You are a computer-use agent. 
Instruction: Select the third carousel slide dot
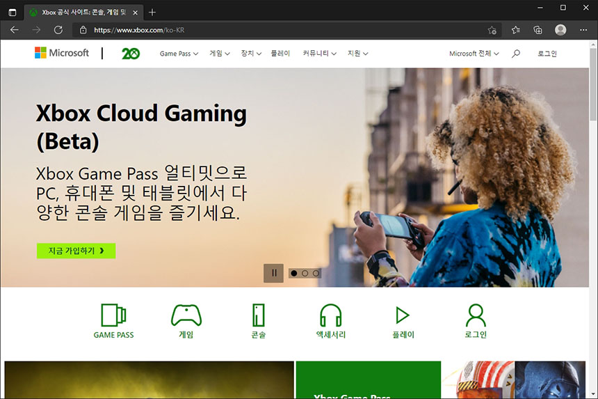tap(316, 274)
